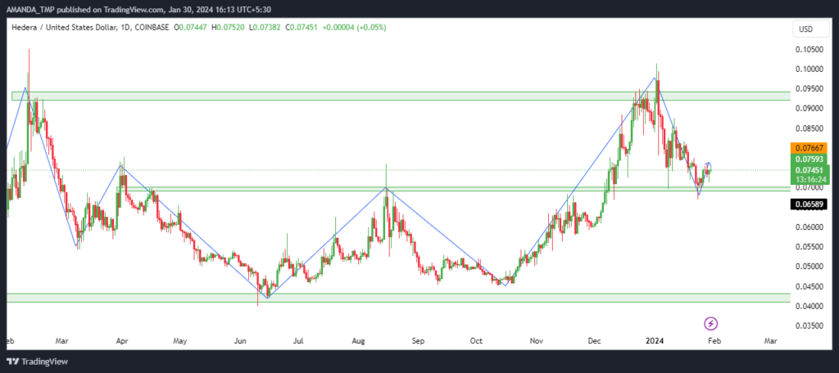Click the Jun label on time axis
The height and width of the screenshot is (373, 839).
coord(240,341)
